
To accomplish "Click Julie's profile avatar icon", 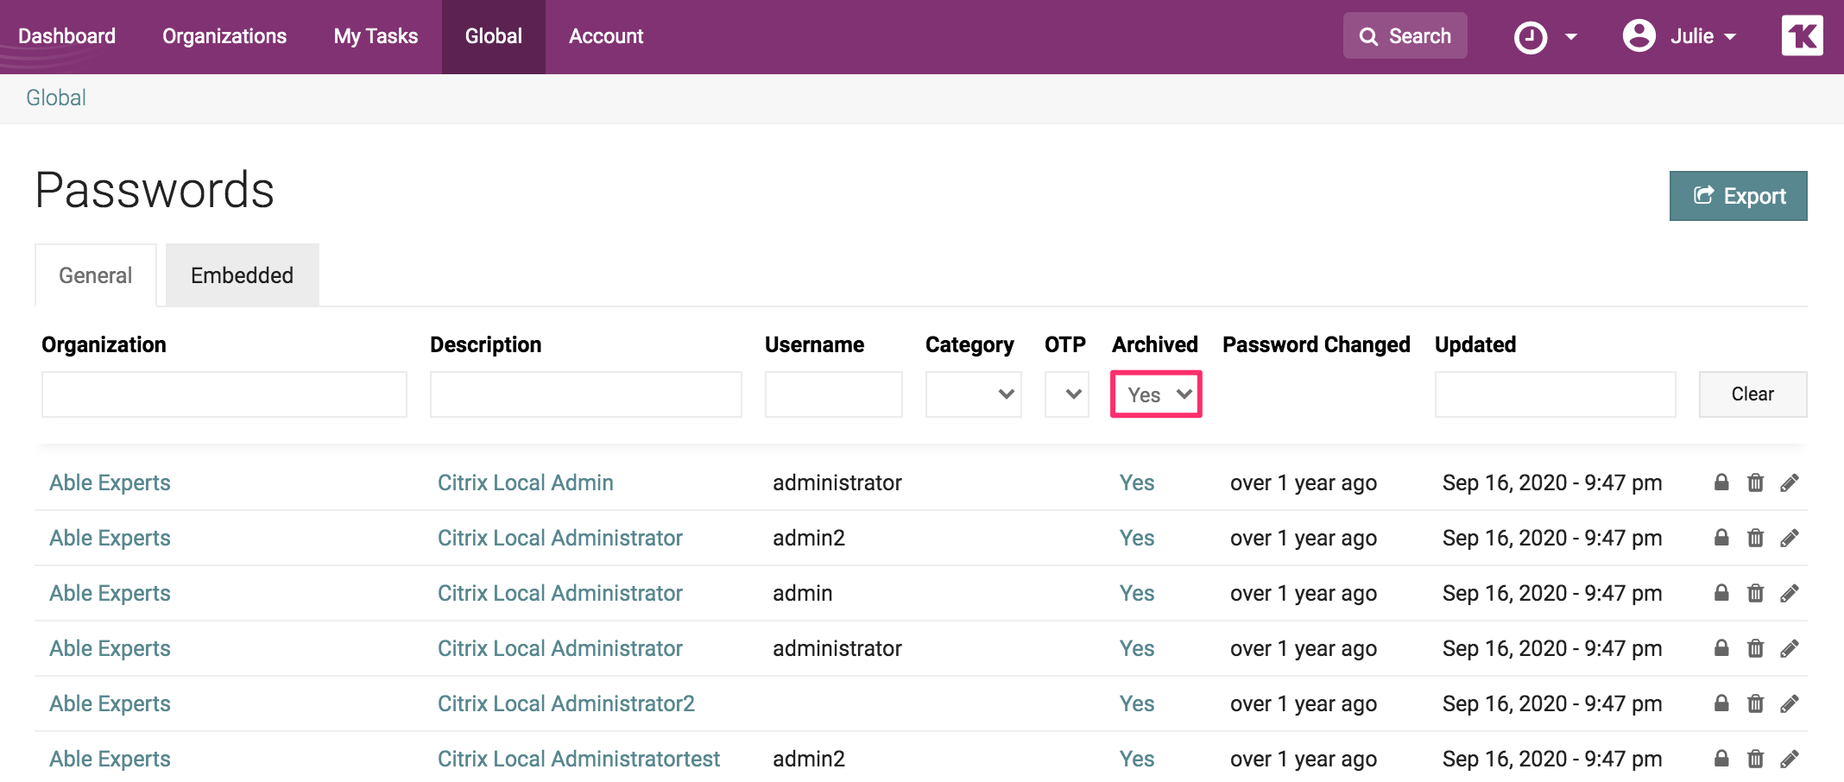I will coord(1638,35).
